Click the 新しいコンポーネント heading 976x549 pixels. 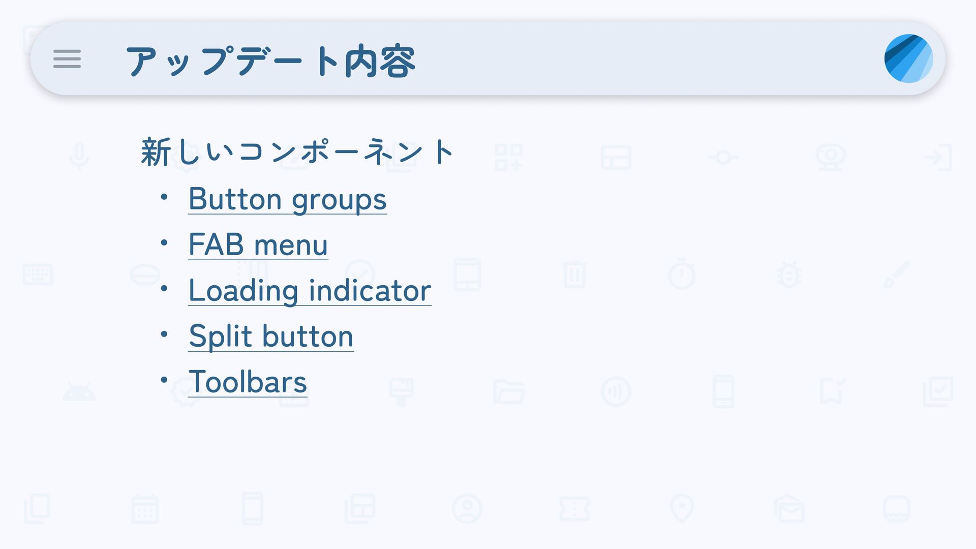coord(297,151)
